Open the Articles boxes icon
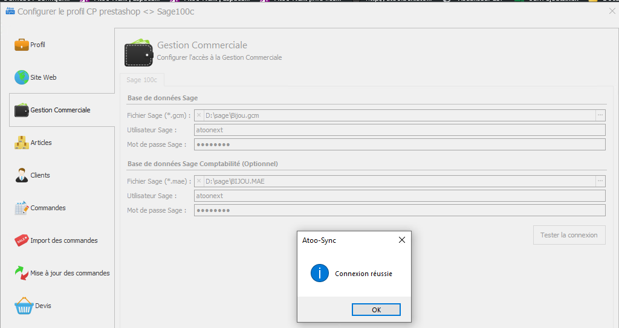This screenshot has height=328, width=619. point(21,143)
